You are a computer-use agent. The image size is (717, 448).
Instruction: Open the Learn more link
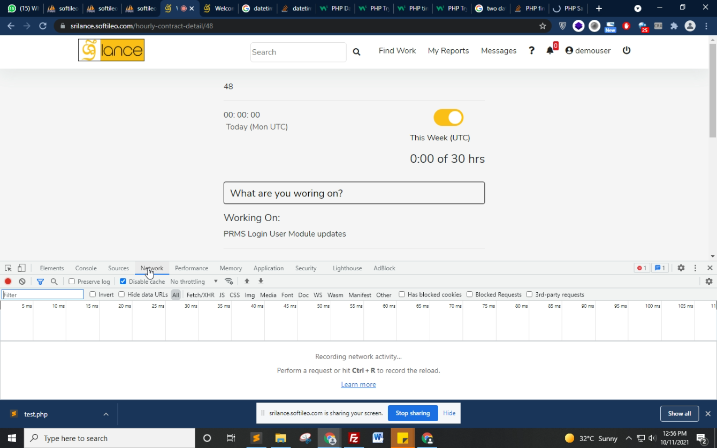click(358, 384)
